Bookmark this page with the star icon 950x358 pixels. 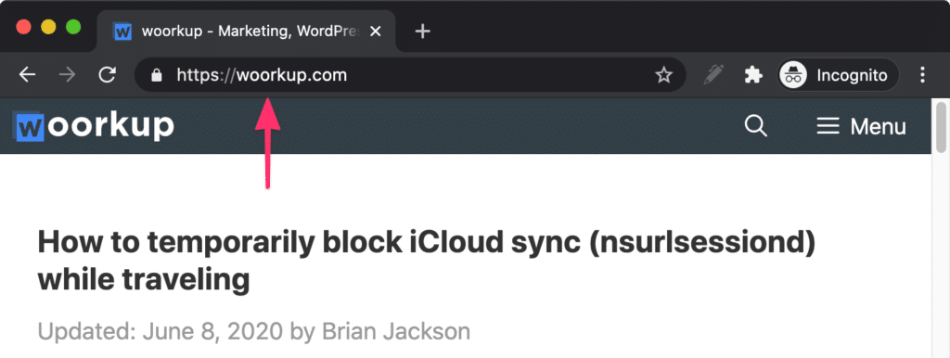[x=664, y=75]
